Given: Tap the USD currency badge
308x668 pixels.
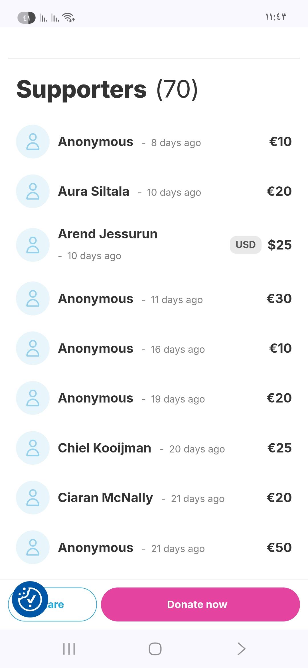Looking at the screenshot, I should point(246,245).
